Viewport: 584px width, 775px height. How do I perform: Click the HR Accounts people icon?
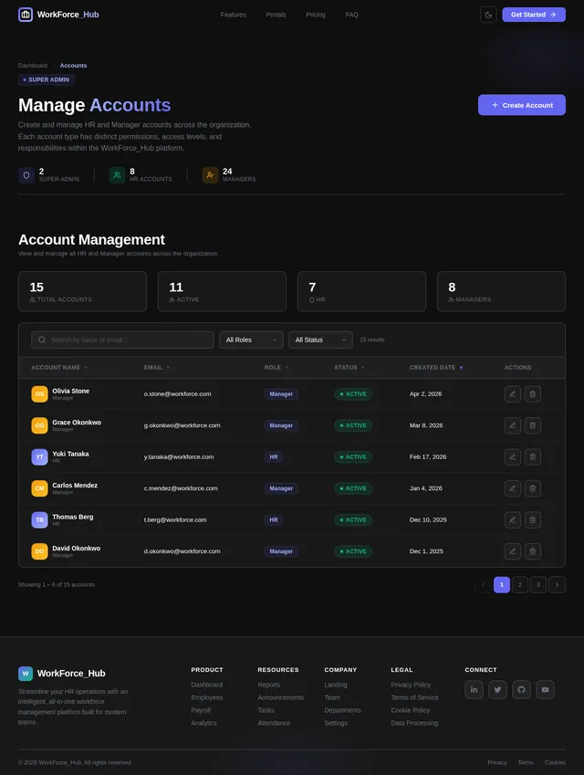click(117, 175)
